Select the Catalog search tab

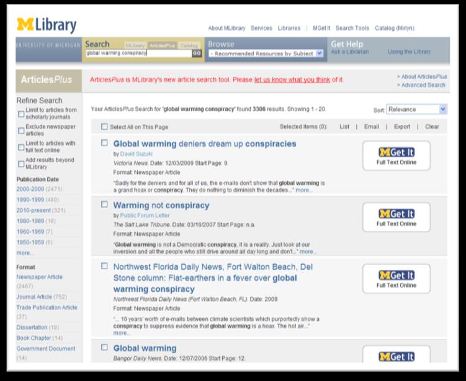click(189, 45)
